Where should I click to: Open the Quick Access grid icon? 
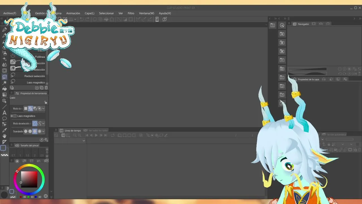pos(273,25)
